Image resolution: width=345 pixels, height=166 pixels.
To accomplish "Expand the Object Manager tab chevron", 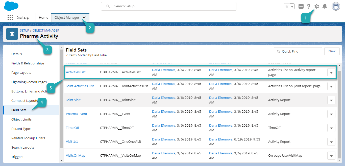I will (x=84, y=17).
